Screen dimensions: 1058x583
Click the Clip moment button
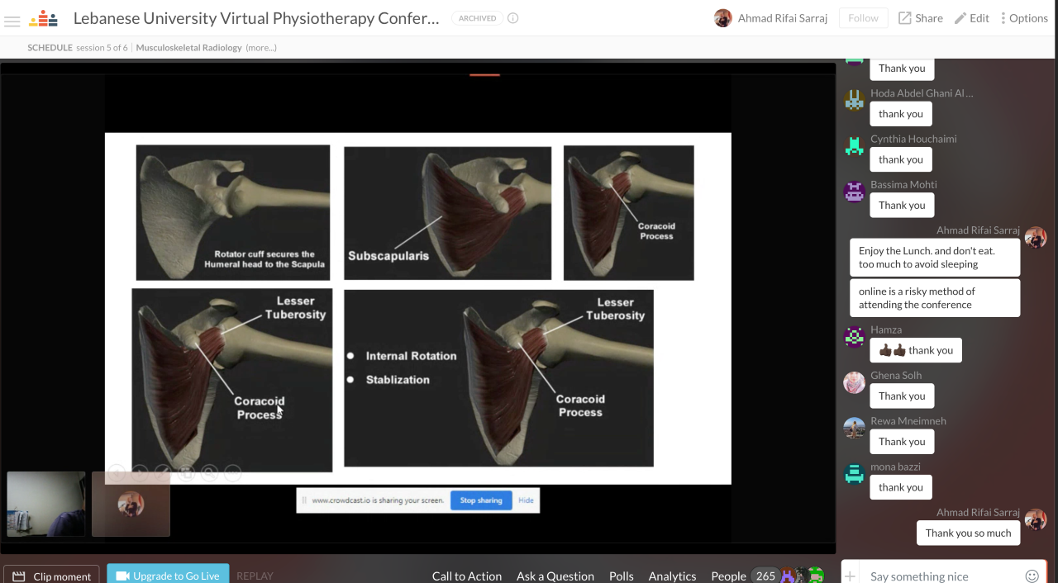click(x=51, y=576)
